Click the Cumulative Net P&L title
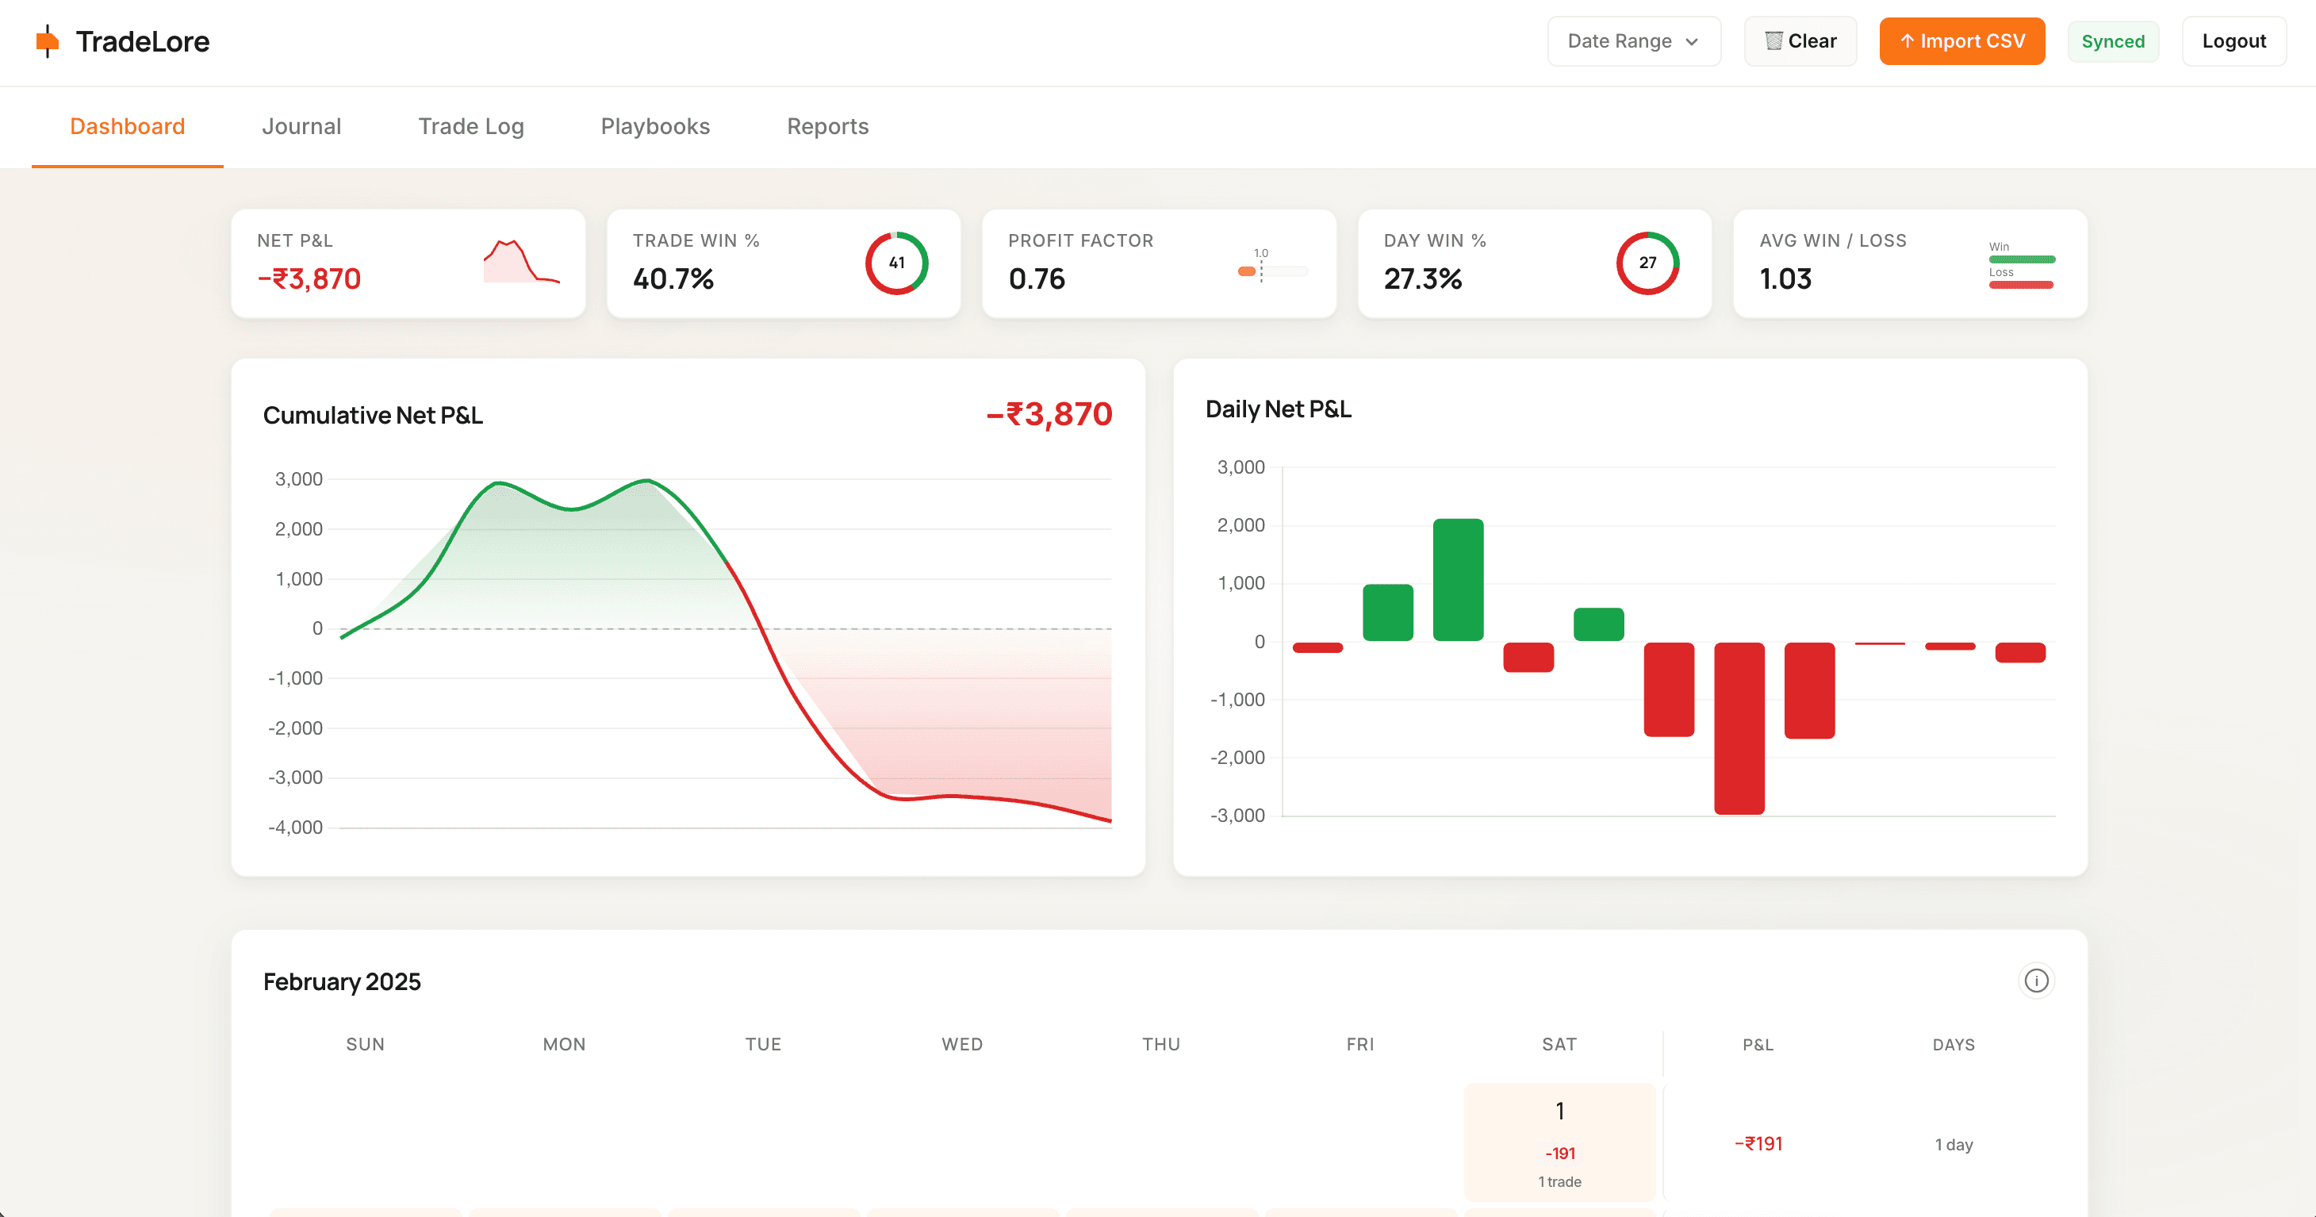Image resolution: width=2316 pixels, height=1217 pixels. pyautogui.click(x=373, y=416)
